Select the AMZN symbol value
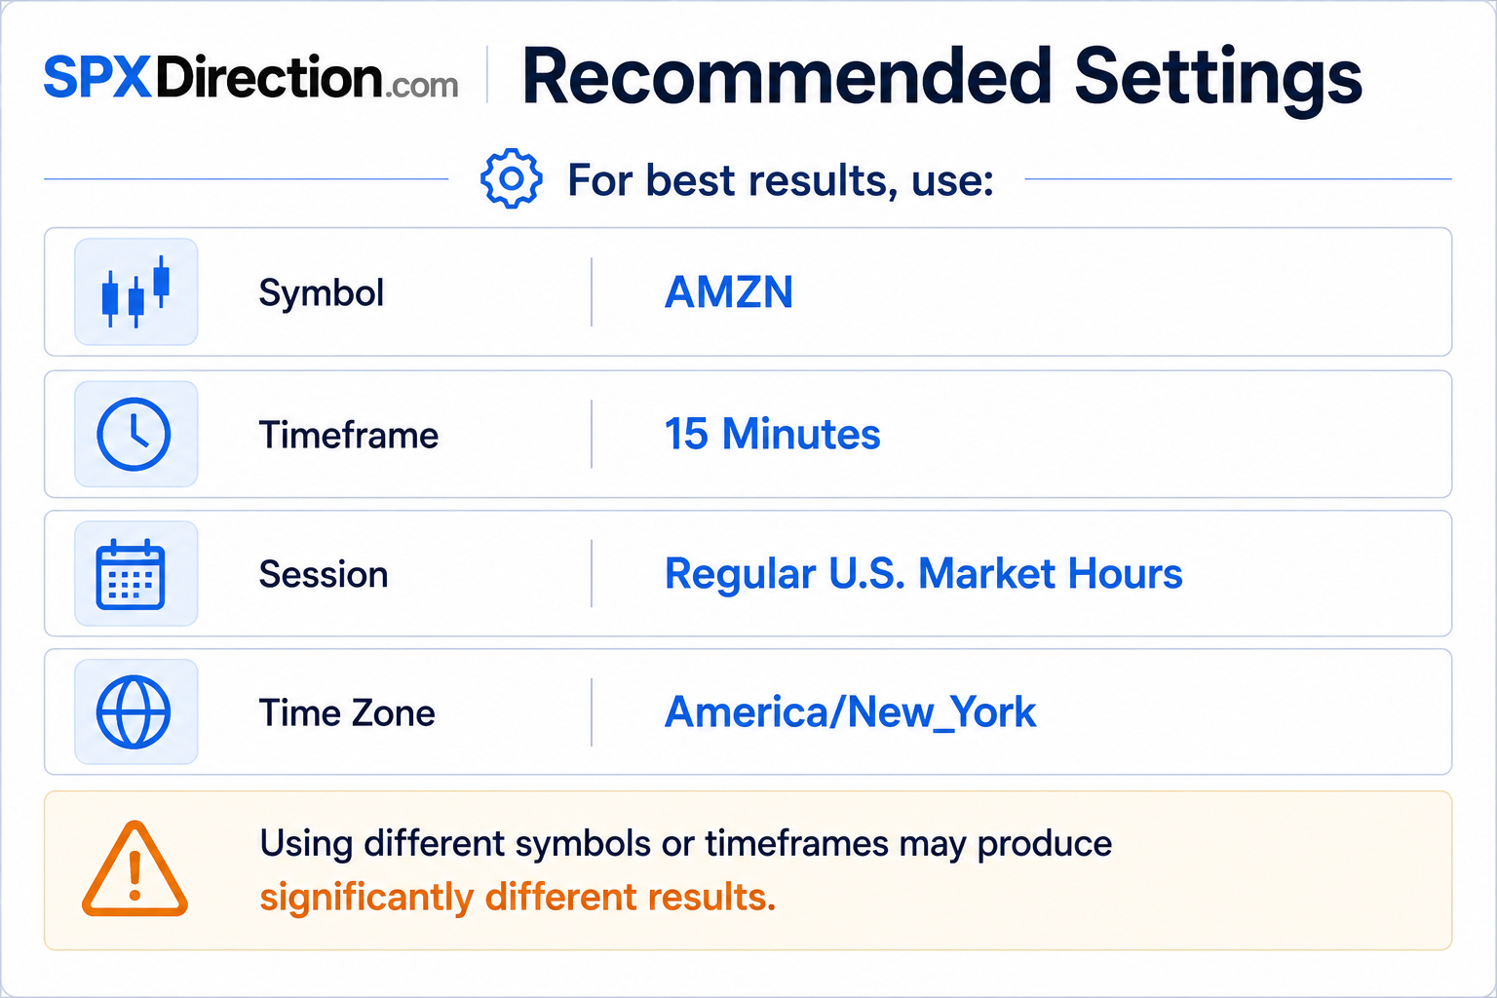 click(729, 292)
